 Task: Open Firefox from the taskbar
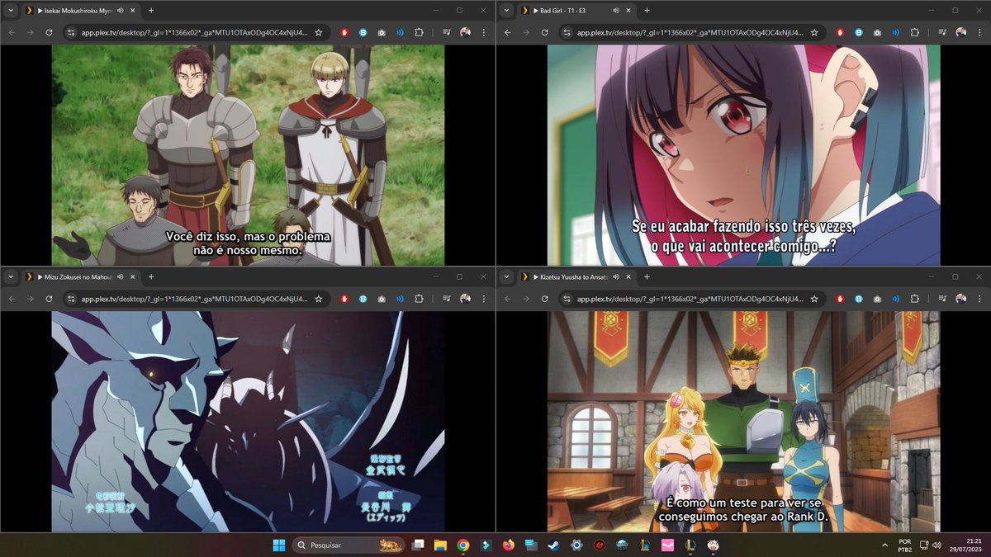pos(508,545)
